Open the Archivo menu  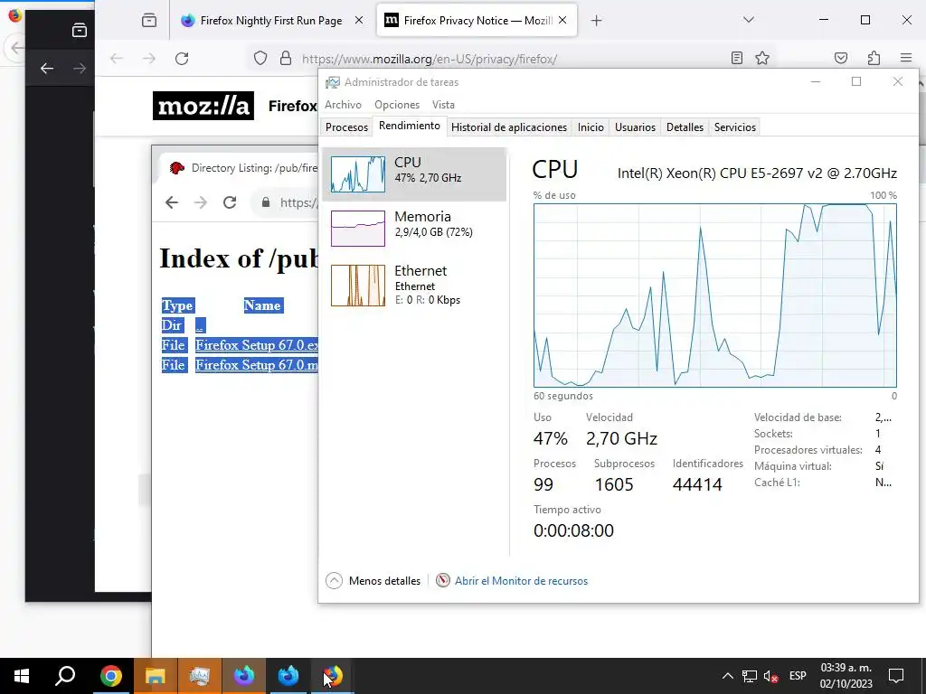tap(343, 105)
